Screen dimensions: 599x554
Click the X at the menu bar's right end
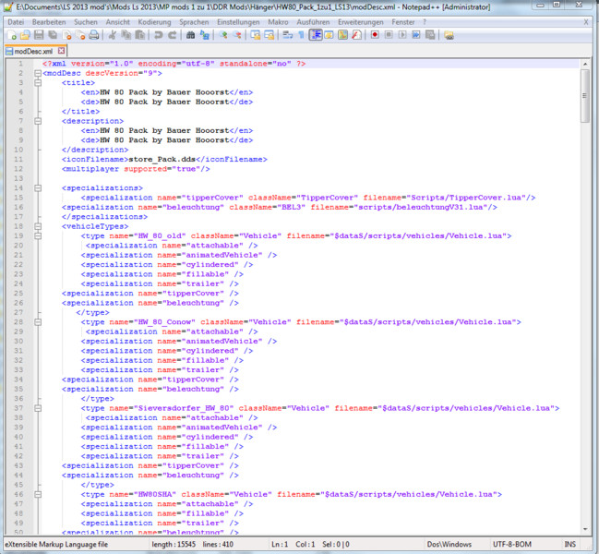586,22
